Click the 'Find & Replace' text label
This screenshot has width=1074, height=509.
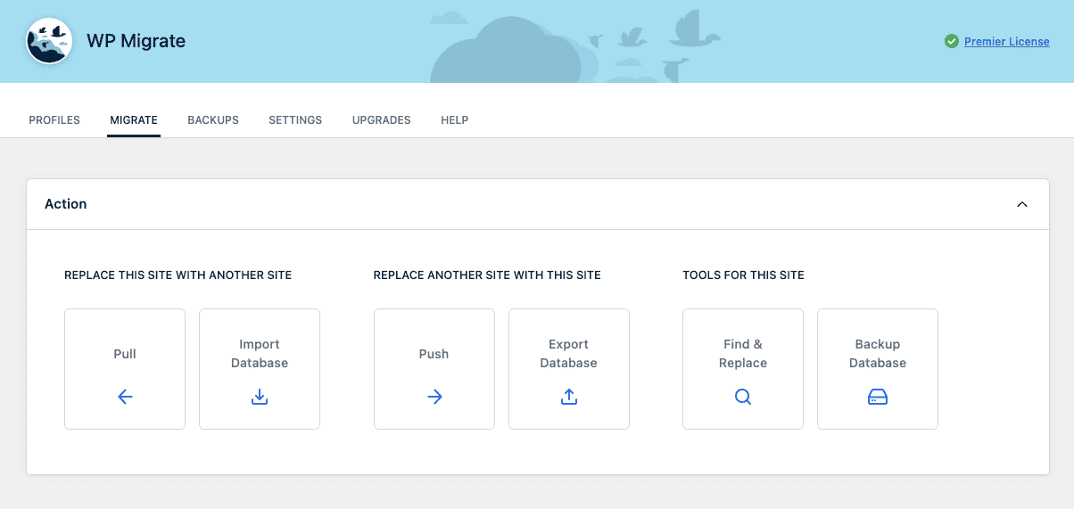pyautogui.click(x=743, y=354)
